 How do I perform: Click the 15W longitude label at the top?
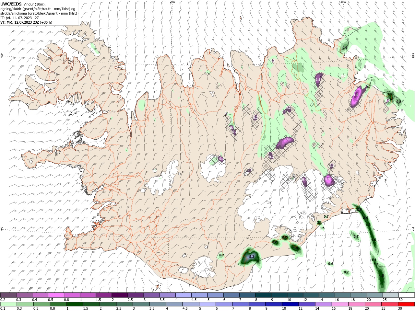tap(343, 1)
